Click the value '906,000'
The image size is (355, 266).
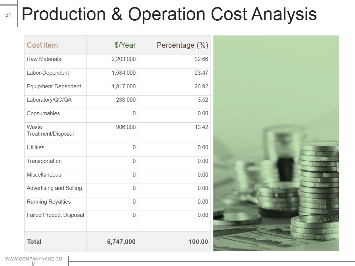pyautogui.click(x=126, y=127)
